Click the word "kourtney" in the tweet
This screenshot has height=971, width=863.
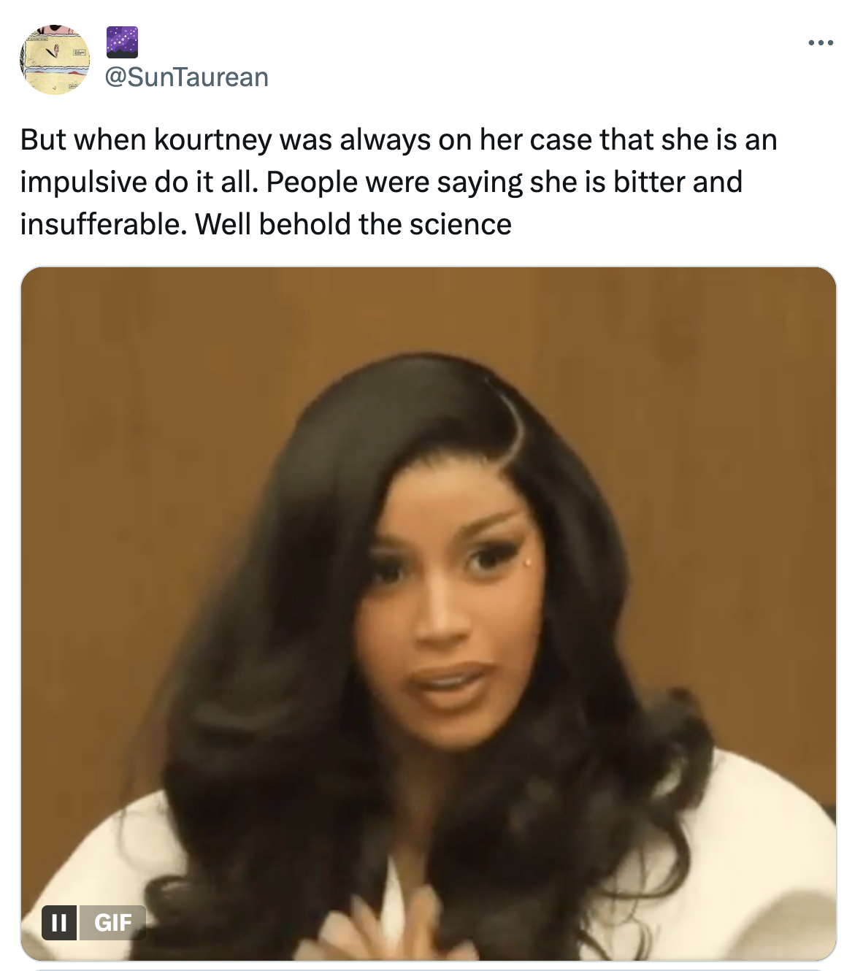[213, 139]
